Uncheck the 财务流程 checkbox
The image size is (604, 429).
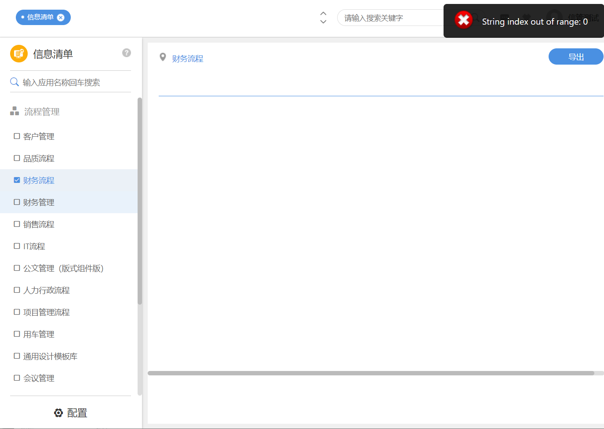pyautogui.click(x=17, y=180)
